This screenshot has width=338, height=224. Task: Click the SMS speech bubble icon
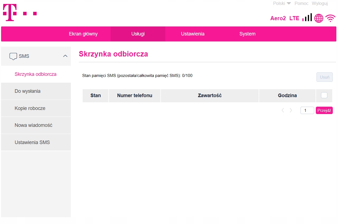pyautogui.click(x=13, y=56)
